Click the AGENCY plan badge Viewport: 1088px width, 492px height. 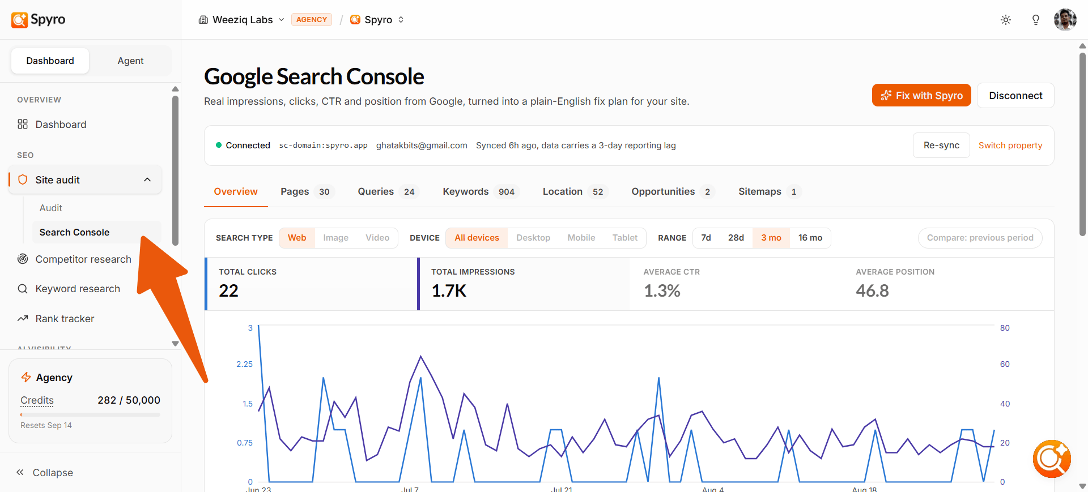click(312, 20)
